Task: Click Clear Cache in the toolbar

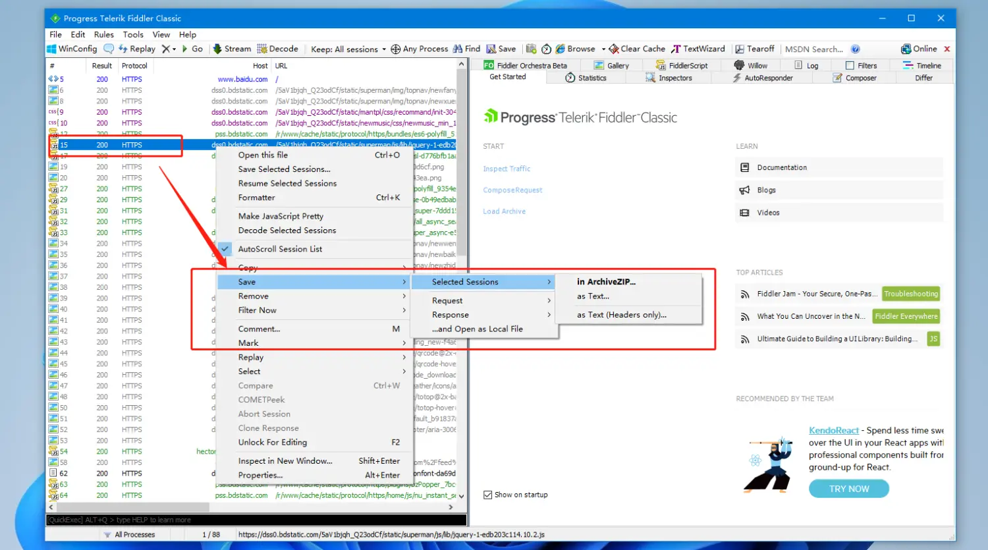Action: pos(637,49)
